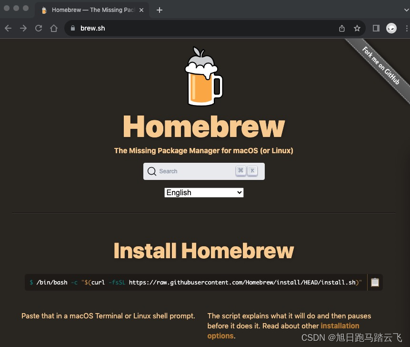
Task: Click the share icon in the toolbar
Action: point(341,28)
